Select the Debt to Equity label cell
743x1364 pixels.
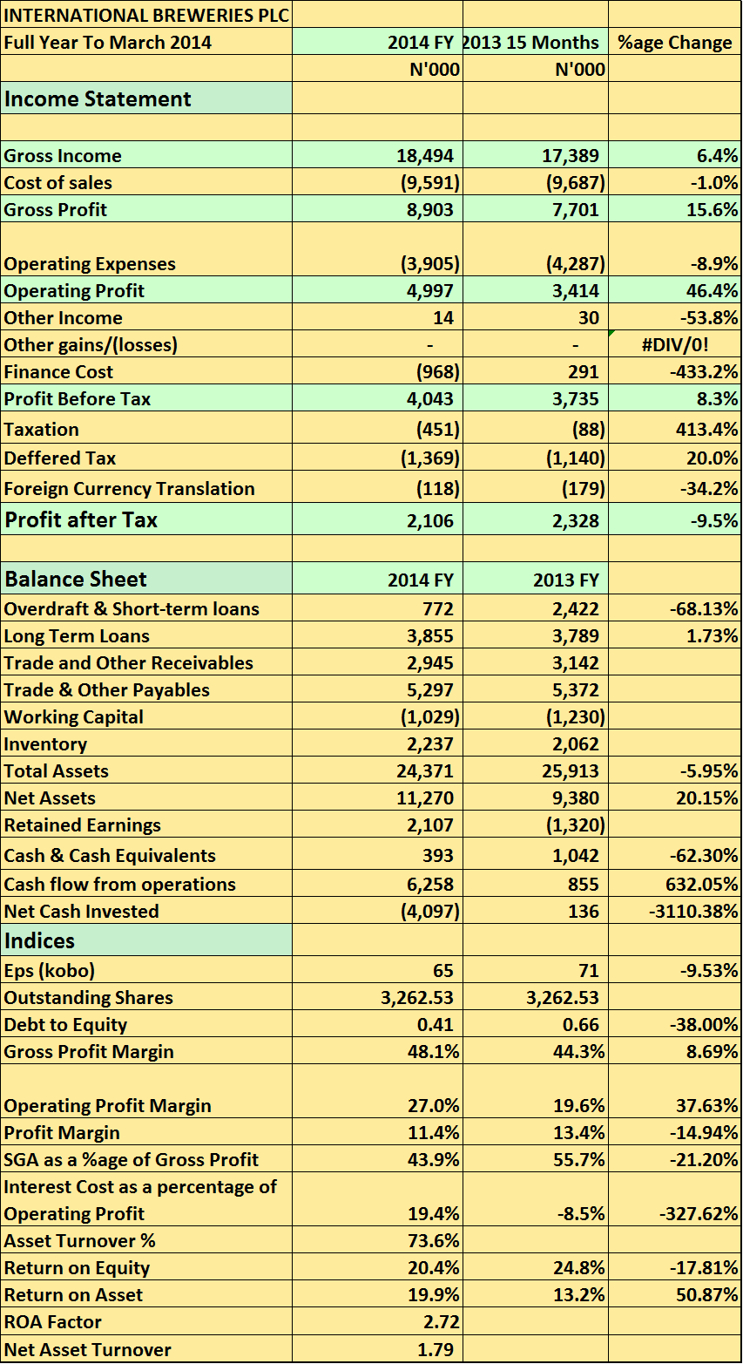(x=146, y=1024)
